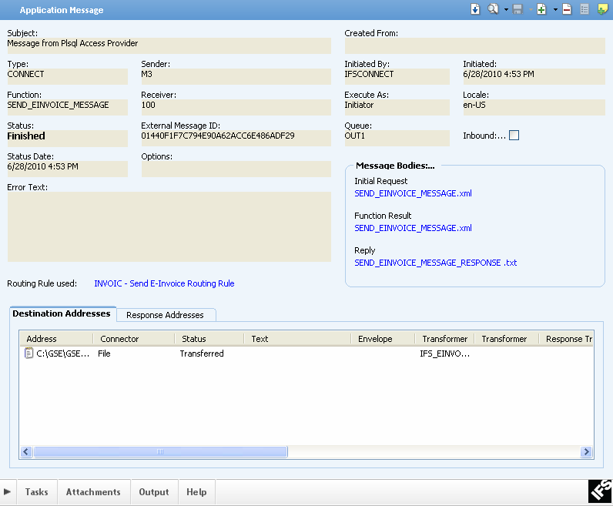The width and height of the screenshot is (613, 506).
Task: Toggle the Inbound checkbox
Action: (x=514, y=136)
